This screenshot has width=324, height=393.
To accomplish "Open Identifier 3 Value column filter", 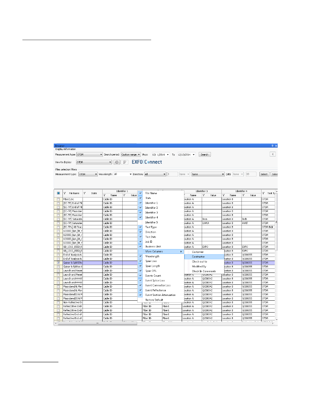I will click(204, 195).
